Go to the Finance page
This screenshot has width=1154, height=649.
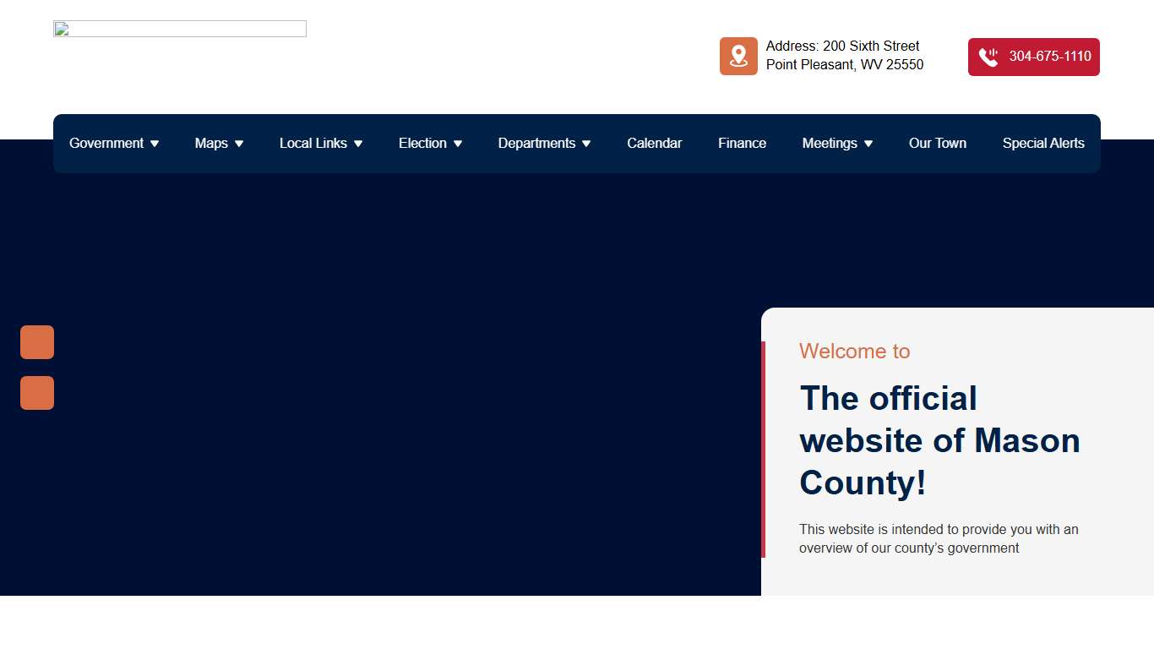click(742, 144)
